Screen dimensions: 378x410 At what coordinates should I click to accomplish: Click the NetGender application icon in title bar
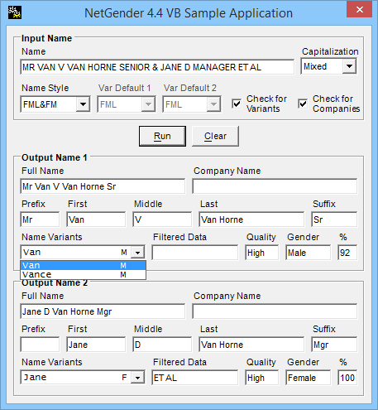(x=15, y=12)
